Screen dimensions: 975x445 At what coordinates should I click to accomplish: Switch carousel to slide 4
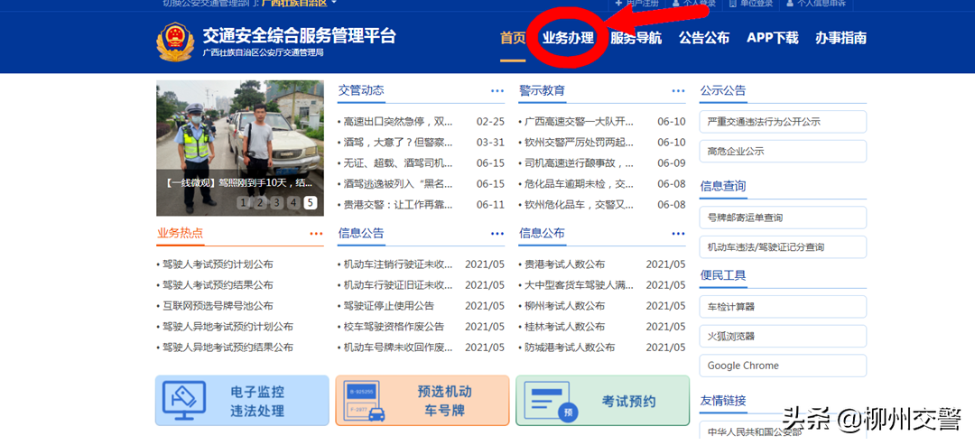coord(293,202)
